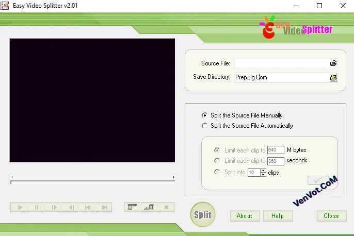Image resolution: width=354 pixels, height=236 pixels.
Task: Click the round Split button
Action: click(x=203, y=214)
